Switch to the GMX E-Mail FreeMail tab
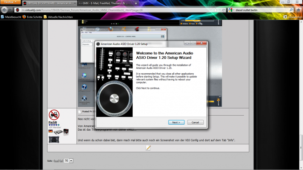This screenshot has height=170, width=303. [105, 3]
